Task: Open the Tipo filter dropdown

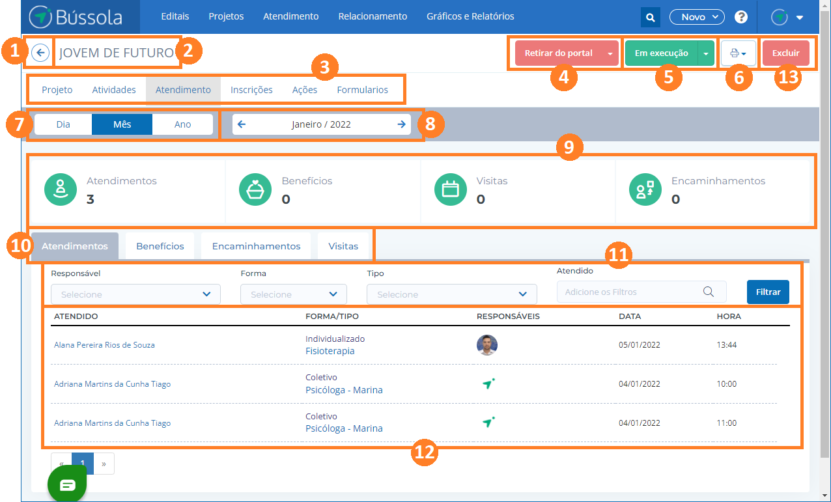Action: coord(451,294)
